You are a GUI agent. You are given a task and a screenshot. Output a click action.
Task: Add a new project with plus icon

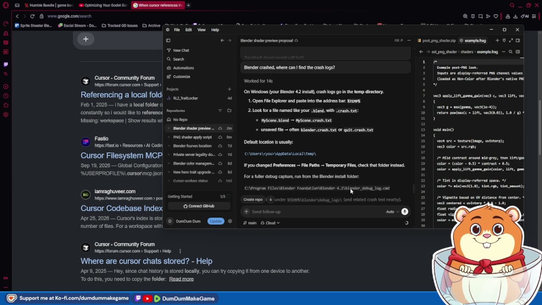[x=230, y=89]
